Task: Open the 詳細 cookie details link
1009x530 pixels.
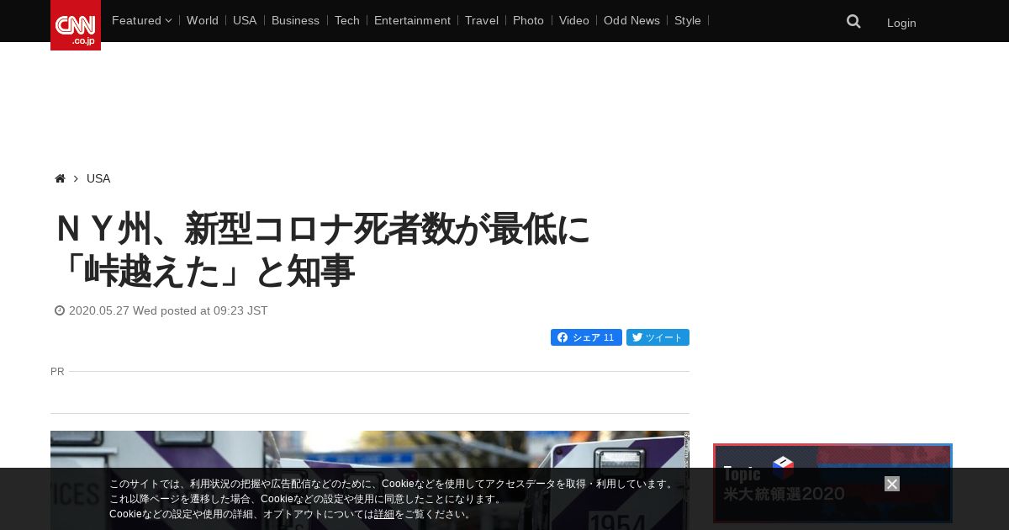Action: click(384, 514)
